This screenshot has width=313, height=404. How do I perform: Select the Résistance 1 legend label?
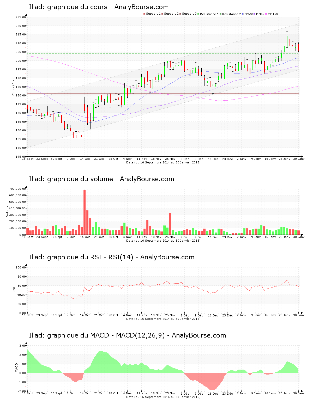pos(209,14)
